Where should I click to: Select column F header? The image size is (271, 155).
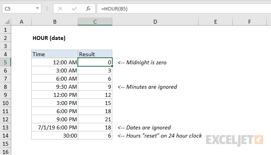(249, 22)
